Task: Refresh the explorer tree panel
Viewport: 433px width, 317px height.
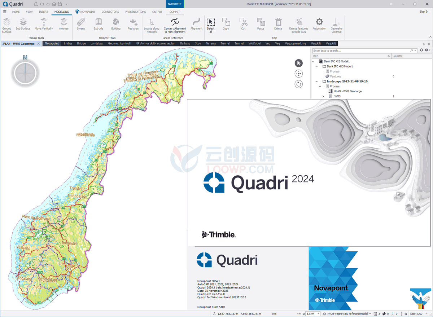Action: tap(421, 50)
